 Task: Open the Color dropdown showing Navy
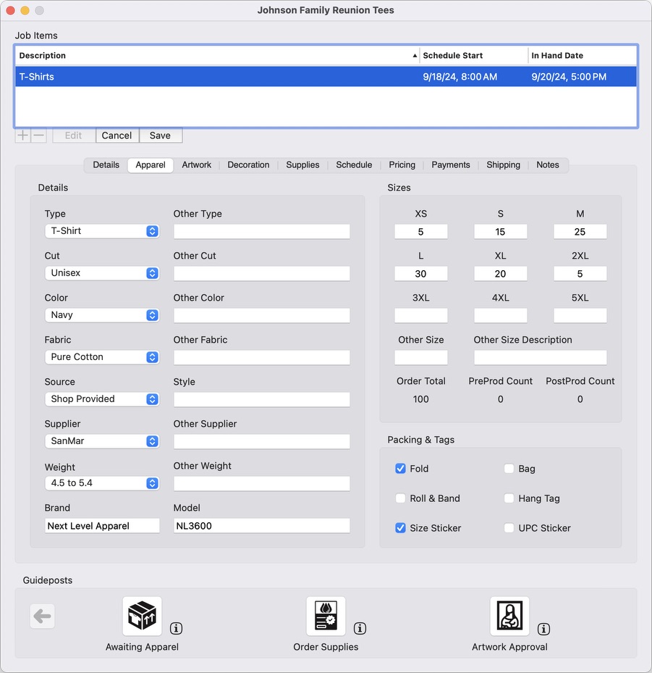(x=101, y=315)
